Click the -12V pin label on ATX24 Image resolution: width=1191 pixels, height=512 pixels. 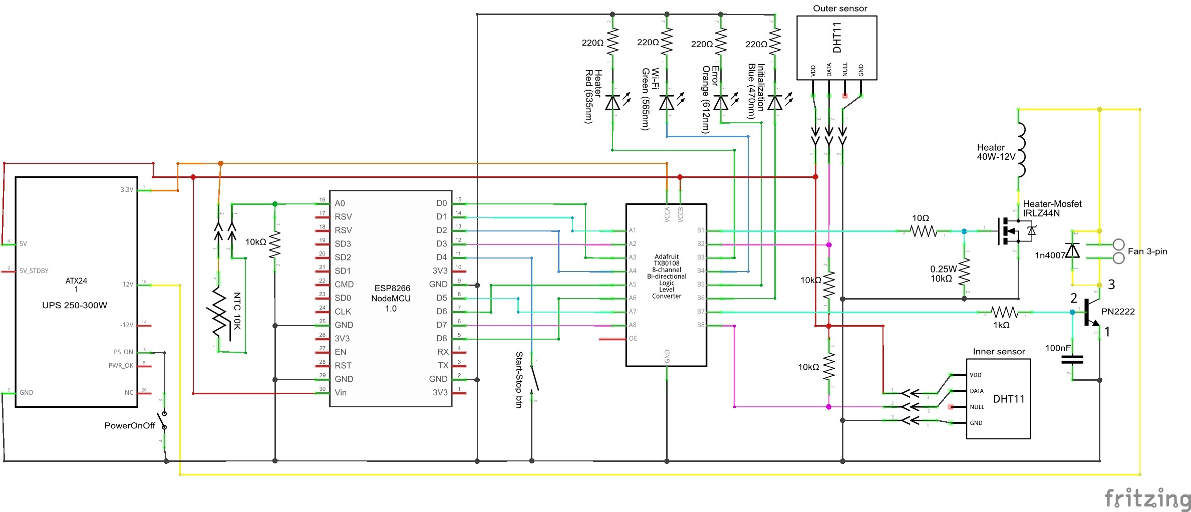(x=127, y=325)
